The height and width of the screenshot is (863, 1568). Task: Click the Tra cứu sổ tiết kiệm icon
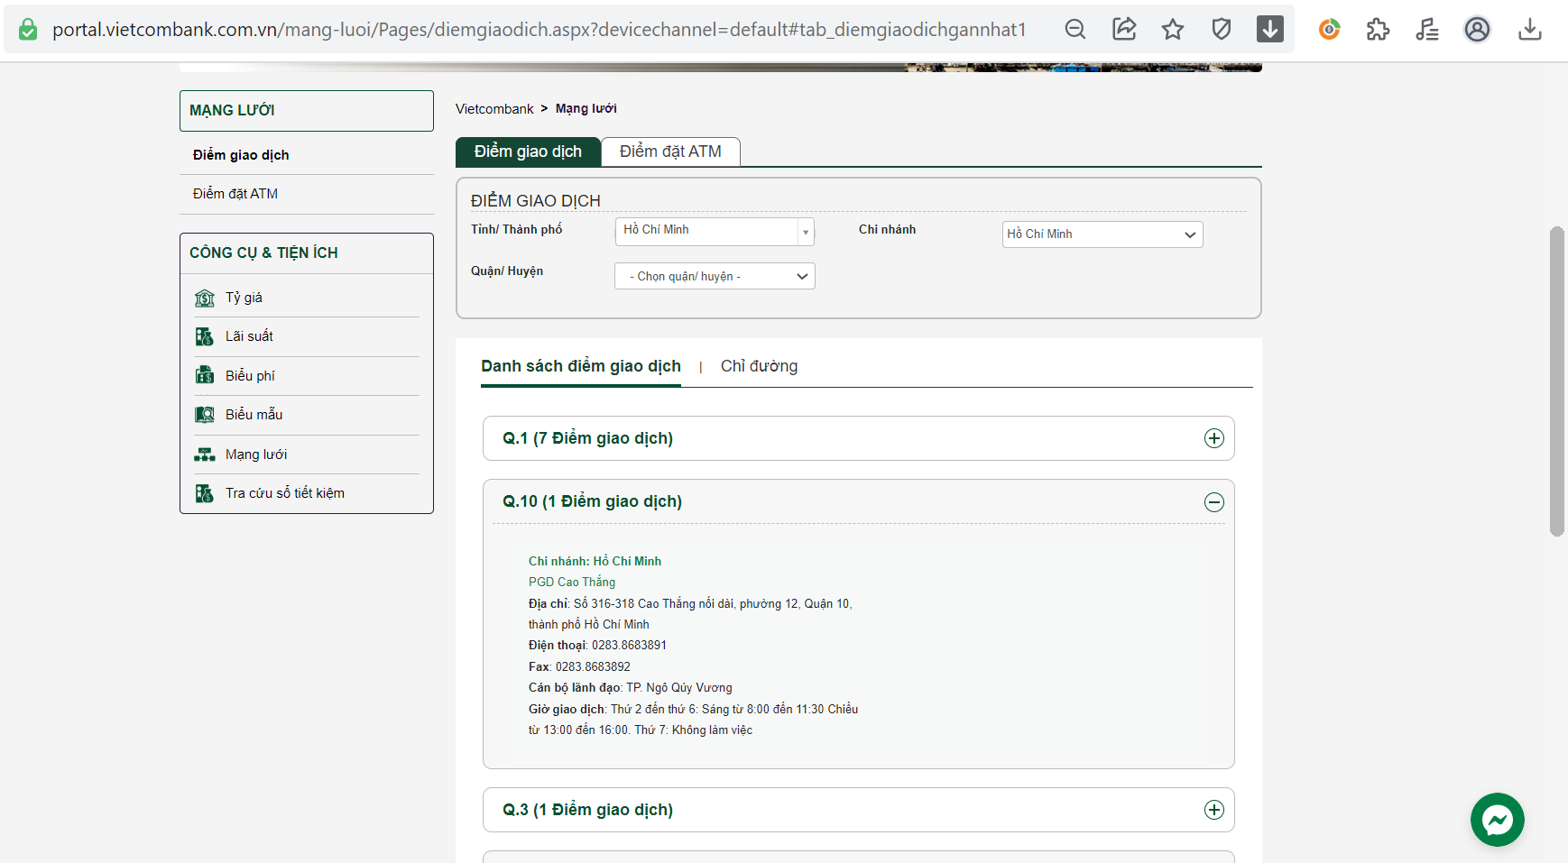[205, 493]
